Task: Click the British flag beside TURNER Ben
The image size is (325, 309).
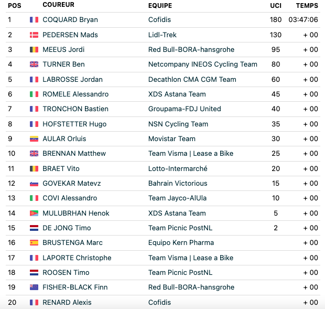Action: pos(34,65)
